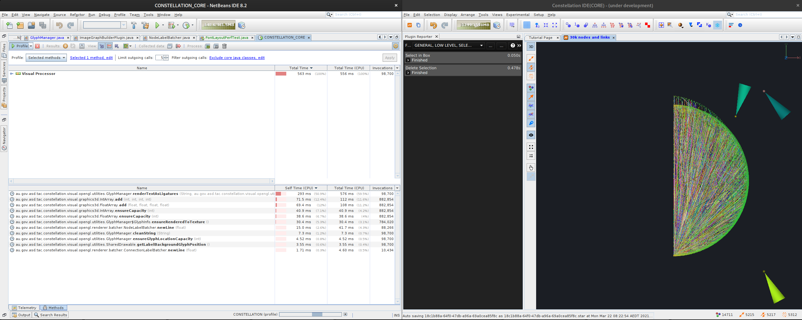Click the contract graph icon in Constellation toolbar
802x320 pixels.
coord(546,25)
